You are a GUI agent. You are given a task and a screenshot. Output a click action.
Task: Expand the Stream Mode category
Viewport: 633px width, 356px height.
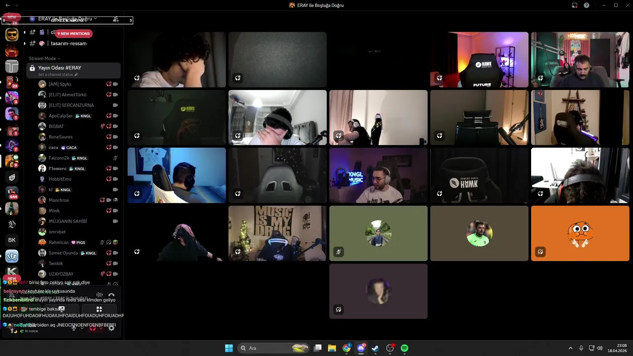(x=45, y=58)
